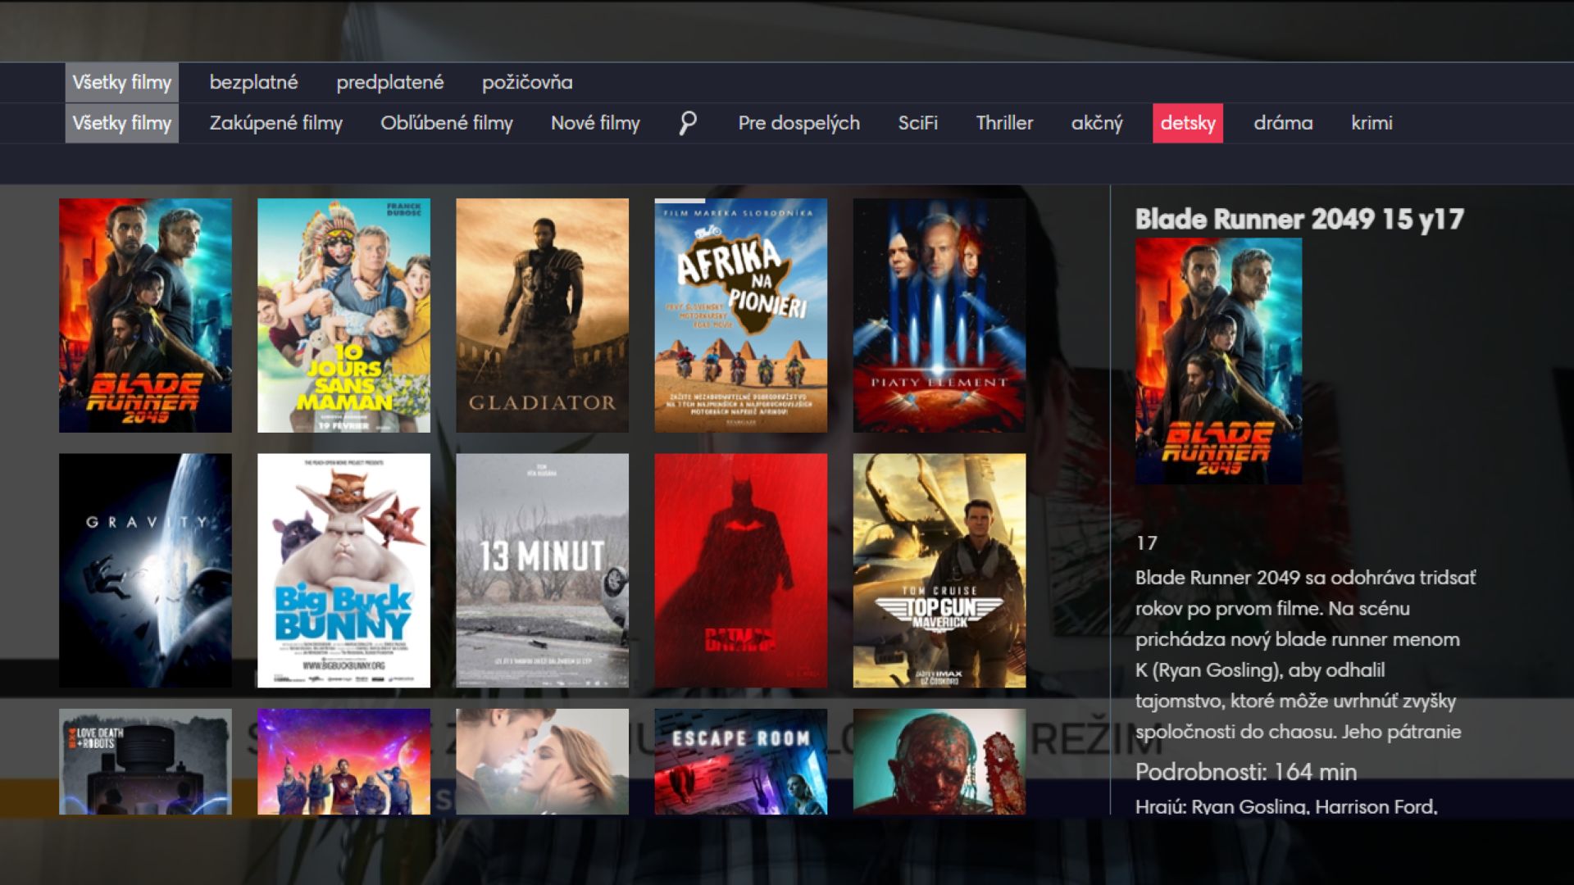Show Zakúpené filmy category
Viewport: 1574px width, 885px height.
pos(276,123)
